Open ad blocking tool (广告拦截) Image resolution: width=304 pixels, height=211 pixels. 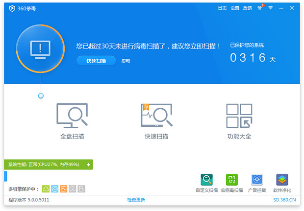click(257, 179)
